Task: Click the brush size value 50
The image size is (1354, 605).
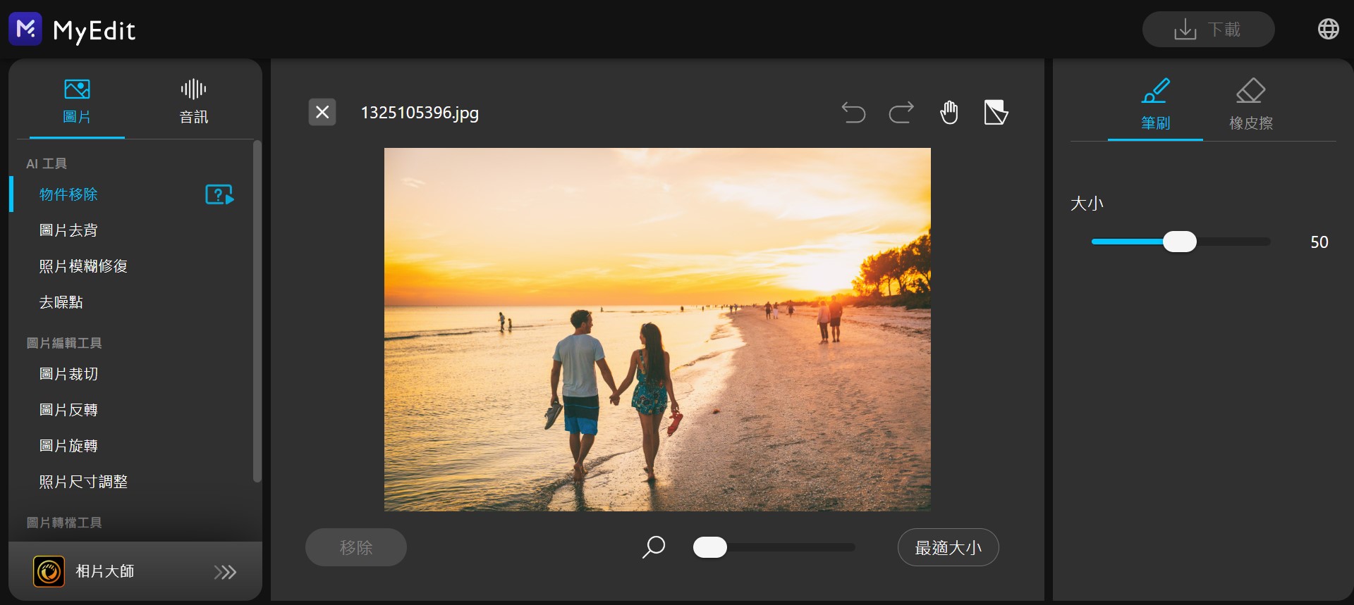Action: (1319, 242)
